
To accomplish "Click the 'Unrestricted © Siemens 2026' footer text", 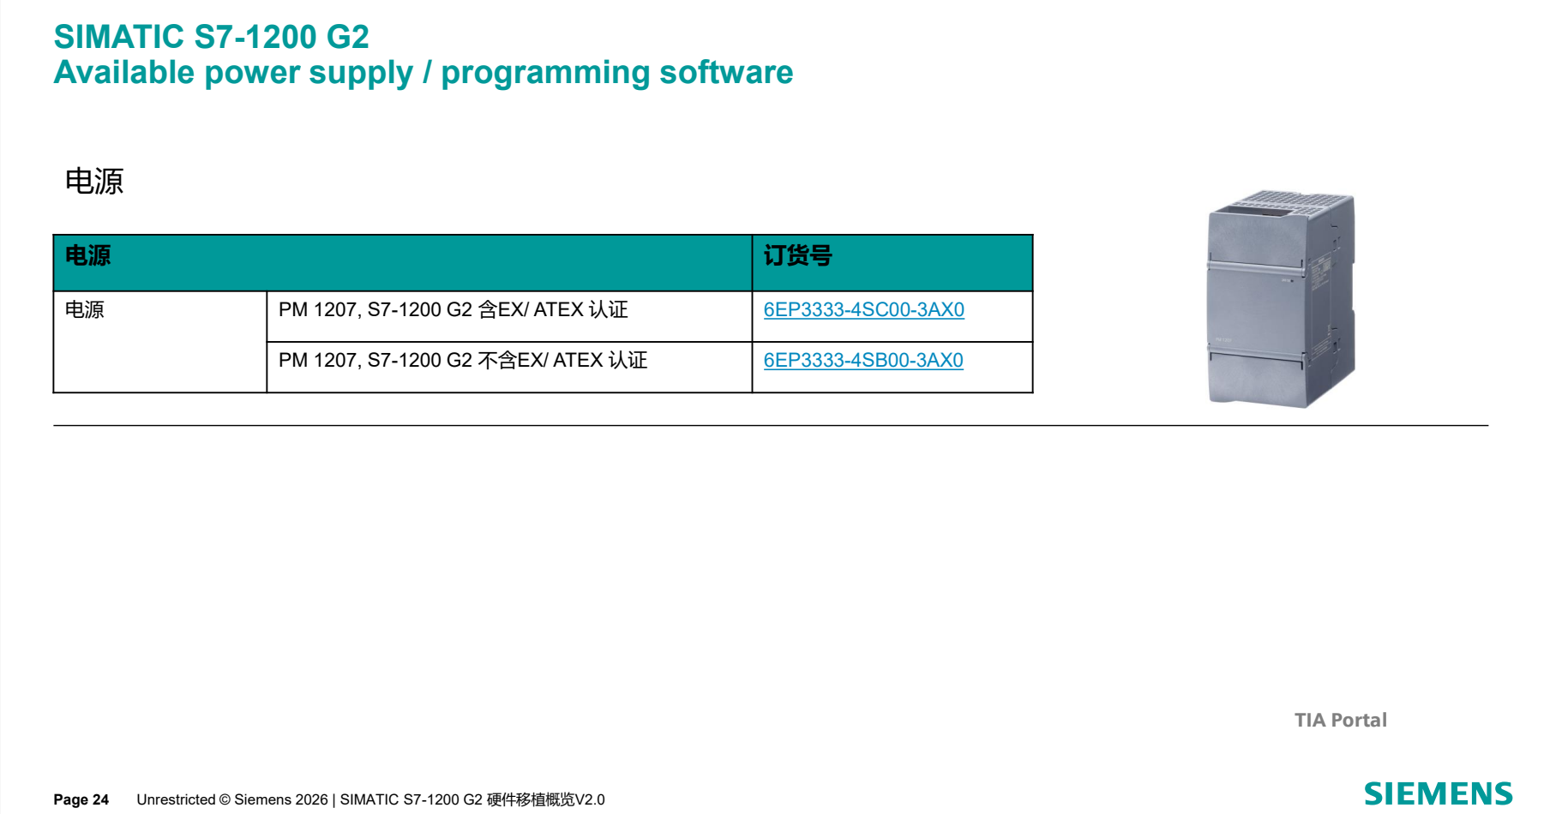I will tap(232, 799).
